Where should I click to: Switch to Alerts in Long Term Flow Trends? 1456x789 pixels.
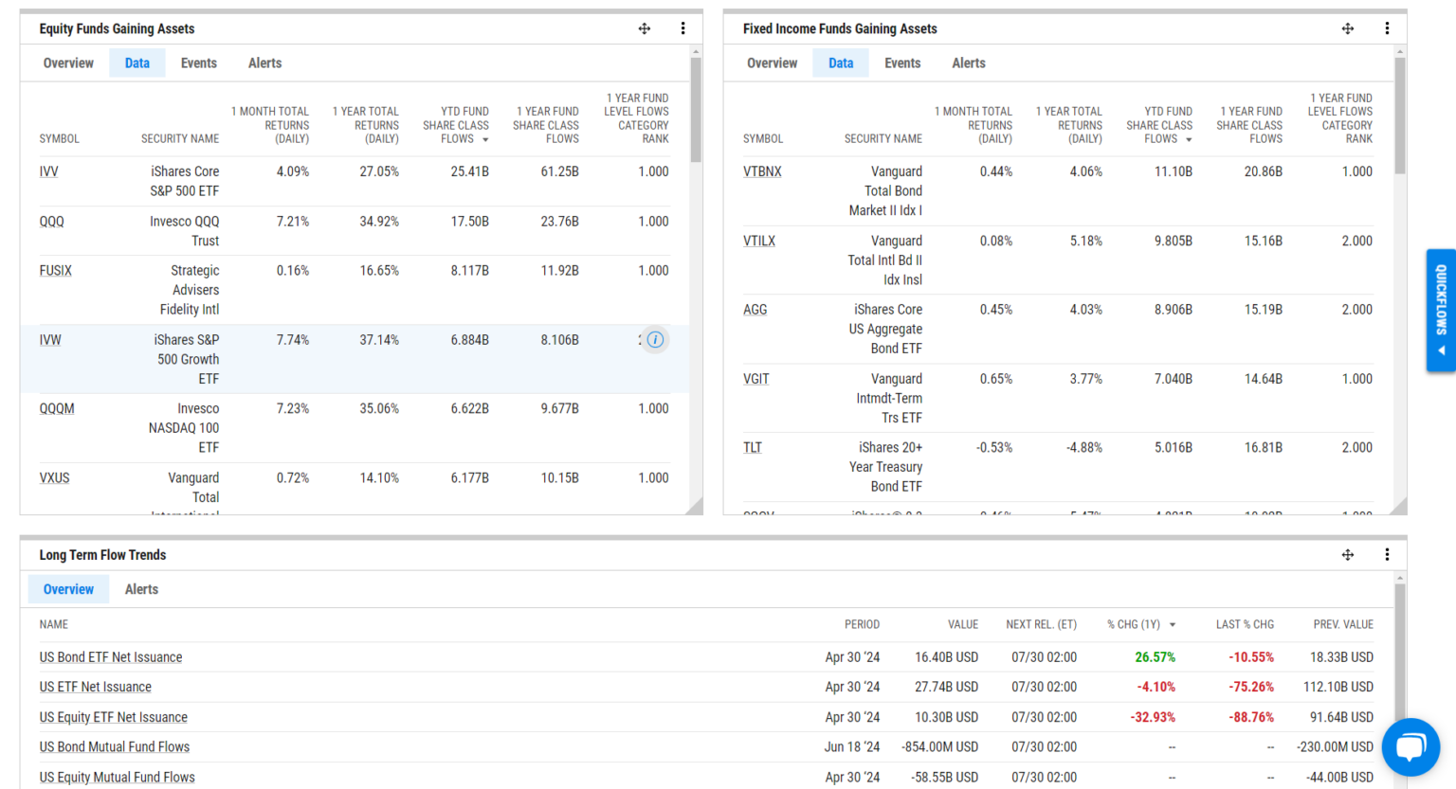141,588
